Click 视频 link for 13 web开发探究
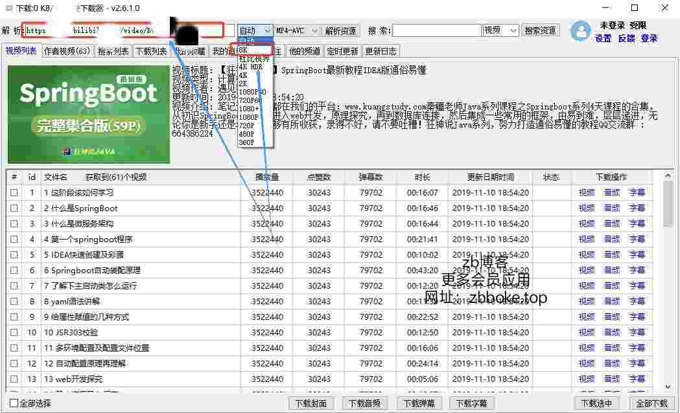680x413 pixels. pos(586,379)
